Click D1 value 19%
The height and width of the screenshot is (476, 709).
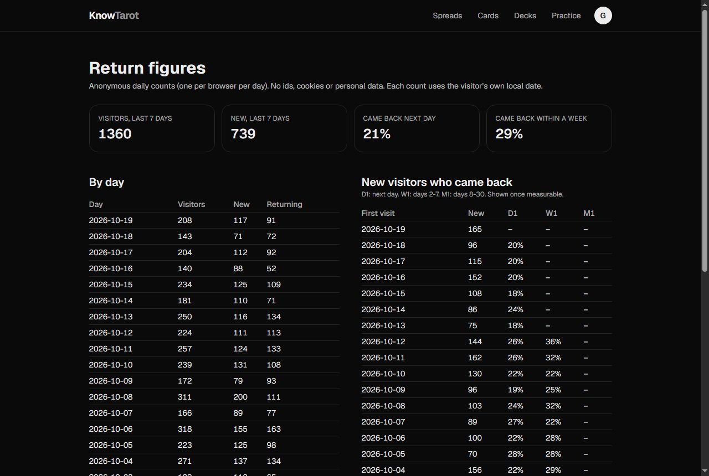pos(516,390)
